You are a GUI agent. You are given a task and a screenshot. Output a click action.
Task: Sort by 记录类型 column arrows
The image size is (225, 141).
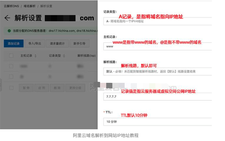pos(64,56)
